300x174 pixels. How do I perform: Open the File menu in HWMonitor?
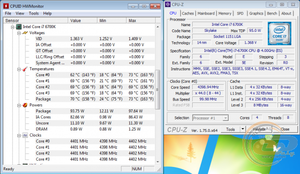pos(8,14)
